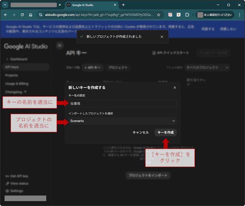Click the browser reload icon
Screen dimensions: 245x206
tap(22, 15)
